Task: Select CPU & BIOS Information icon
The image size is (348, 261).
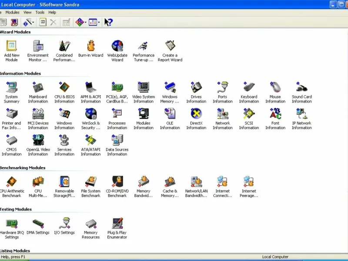Action: click(x=64, y=92)
